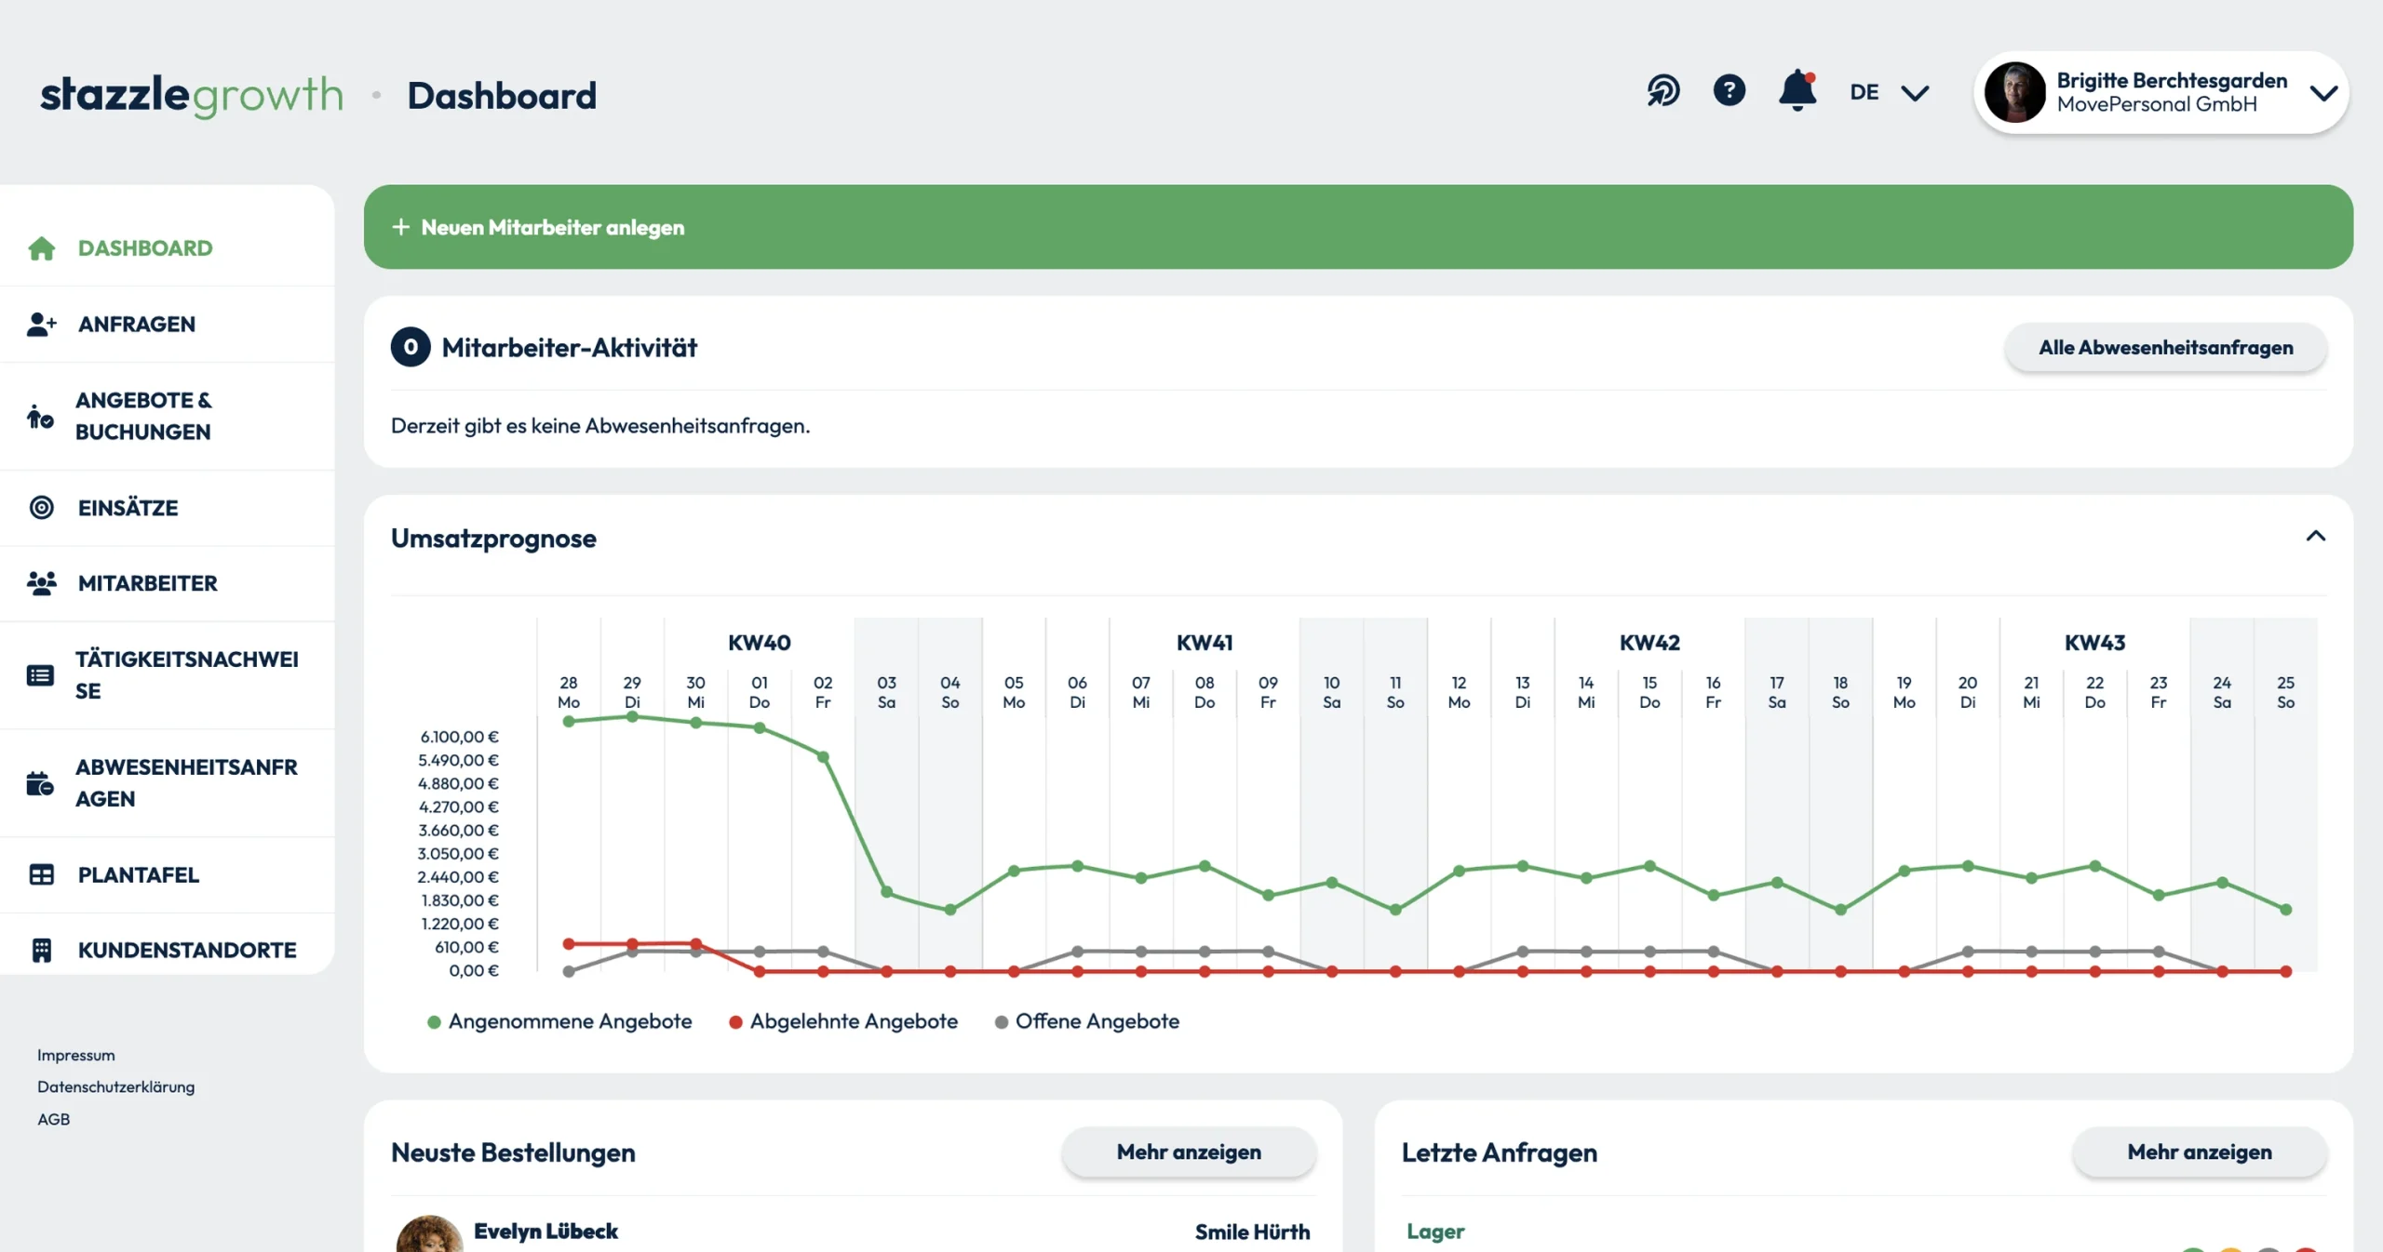Click the KW41 week header
Image resolution: width=2383 pixels, height=1252 pixels.
coord(1205,643)
